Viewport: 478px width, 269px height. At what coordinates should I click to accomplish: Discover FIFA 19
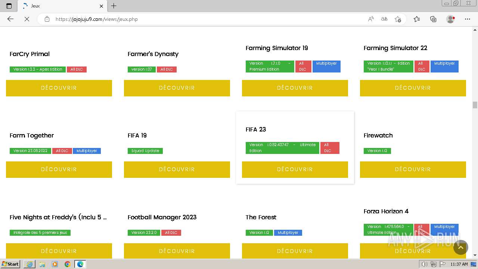point(177,170)
